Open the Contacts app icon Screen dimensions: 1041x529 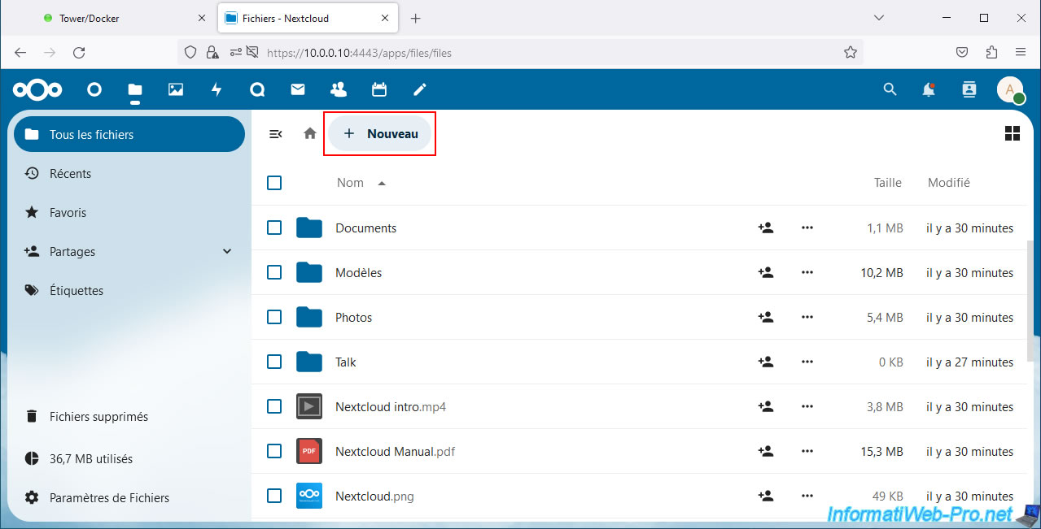click(339, 89)
